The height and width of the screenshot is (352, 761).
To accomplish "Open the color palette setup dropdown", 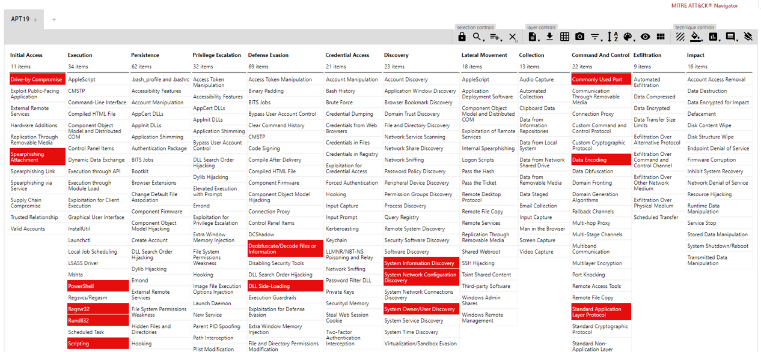I will [x=629, y=37].
